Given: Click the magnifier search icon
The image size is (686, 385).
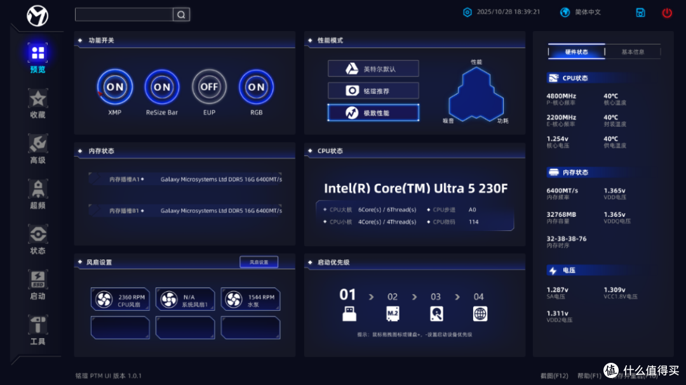Looking at the screenshot, I should (x=181, y=15).
